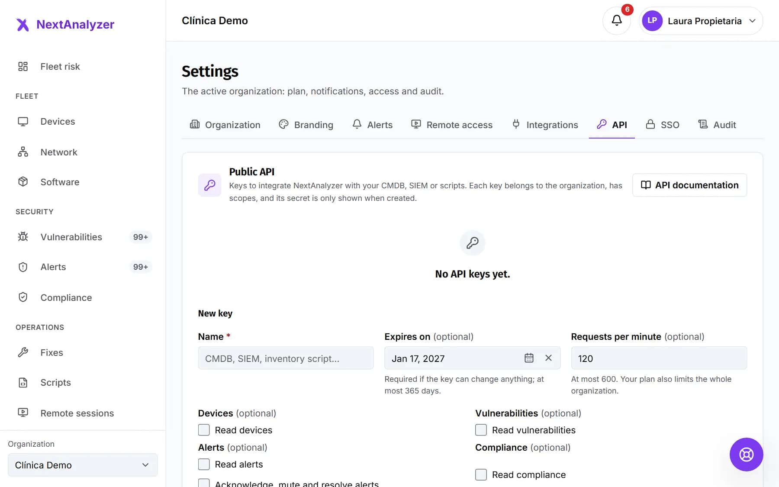This screenshot has width=779, height=487.
Task: Switch to the SSO tab
Action: tap(662, 125)
